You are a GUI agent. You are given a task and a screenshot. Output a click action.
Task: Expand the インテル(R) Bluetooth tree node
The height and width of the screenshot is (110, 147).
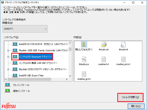pyautogui.click(x=8, y=57)
